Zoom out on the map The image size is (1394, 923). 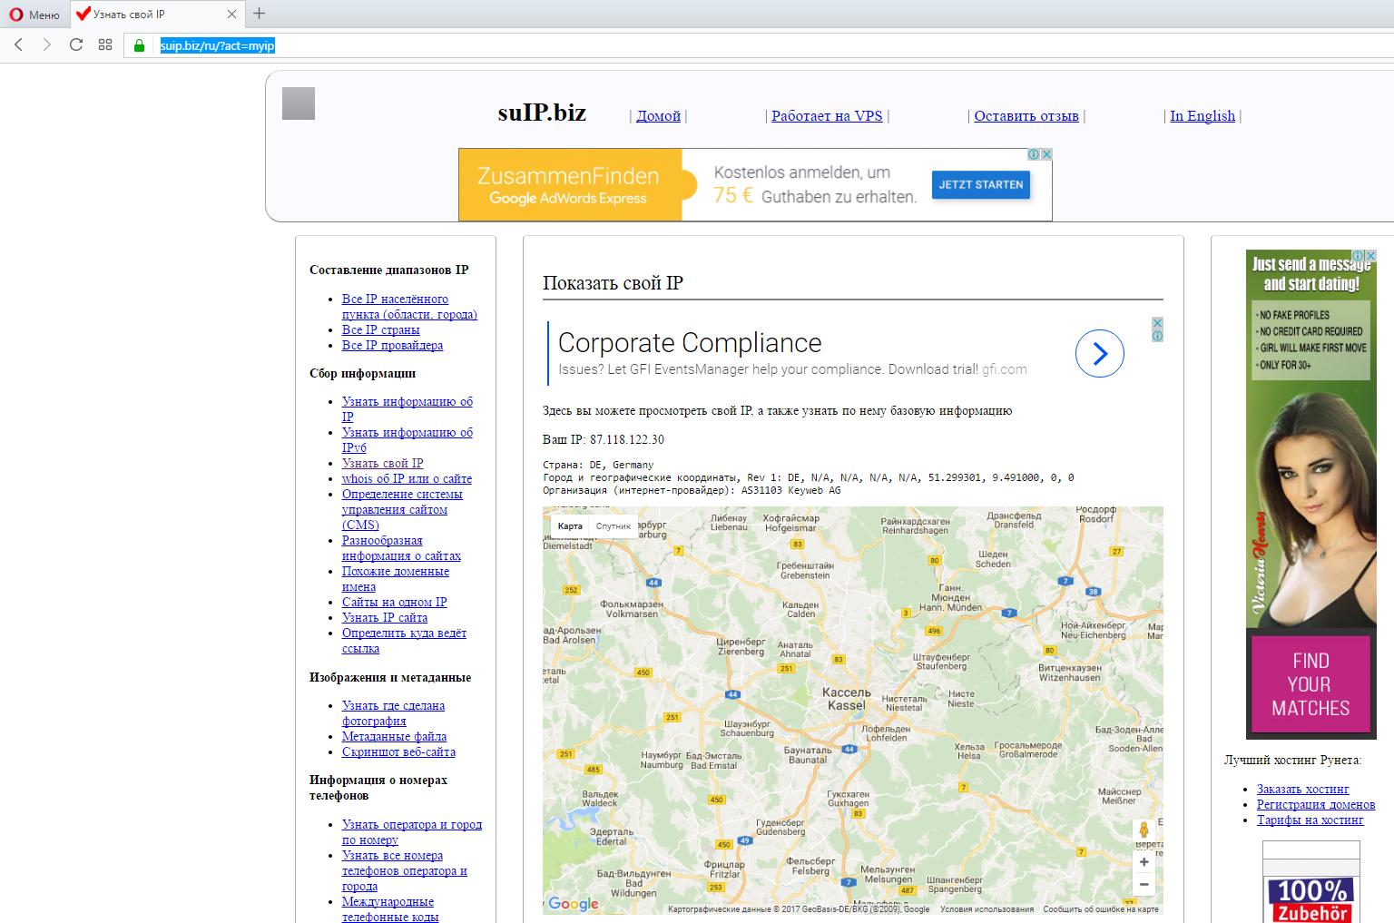pyautogui.click(x=1144, y=884)
